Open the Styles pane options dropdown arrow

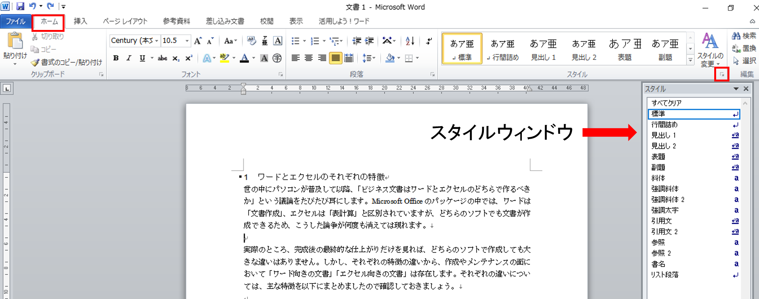click(736, 89)
